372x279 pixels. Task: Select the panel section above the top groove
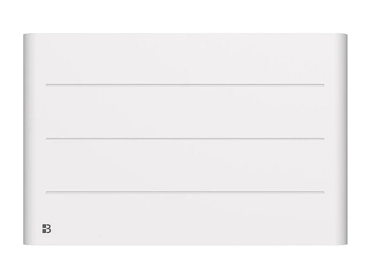point(185,59)
